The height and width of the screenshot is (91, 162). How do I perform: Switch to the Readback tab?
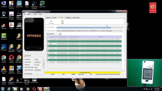[68, 18]
